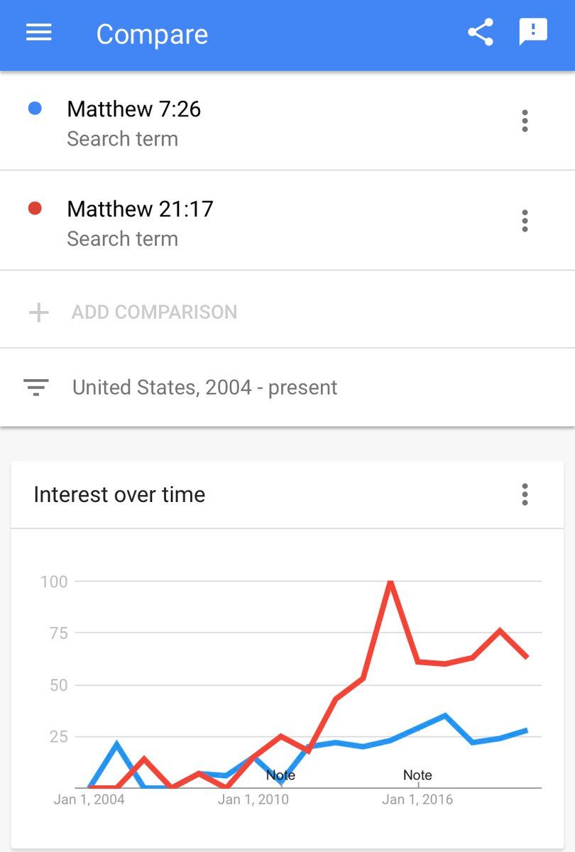Open Interest over time card options
This screenshot has height=852, width=575.
point(525,494)
